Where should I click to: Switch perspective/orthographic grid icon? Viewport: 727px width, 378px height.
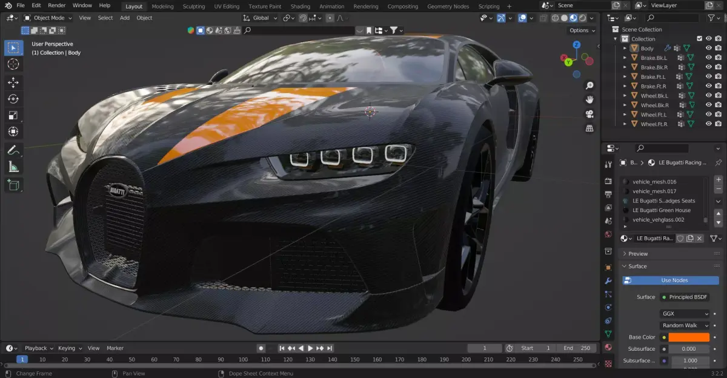pyautogui.click(x=589, y=128)
